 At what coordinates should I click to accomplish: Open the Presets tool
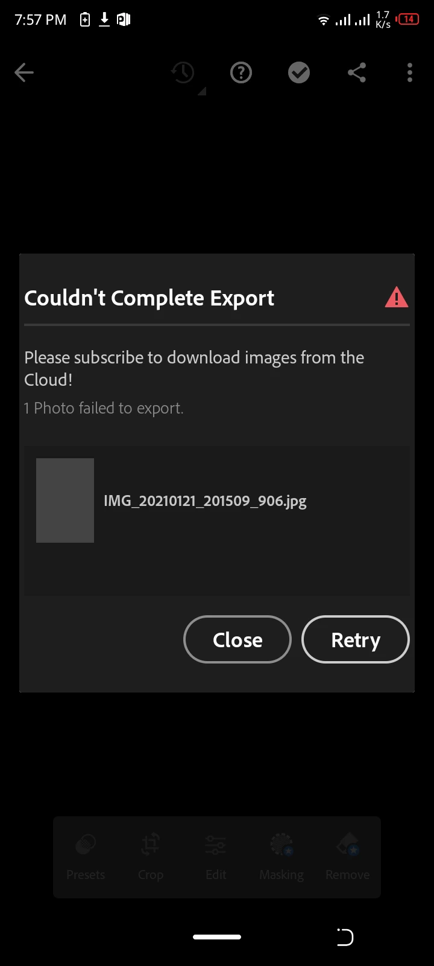click(86, 857)
